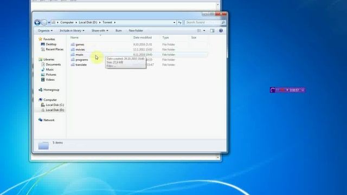The image size is (347, 195).
Task: Click Music library note icon in sidebar
Action: [43, 69]
